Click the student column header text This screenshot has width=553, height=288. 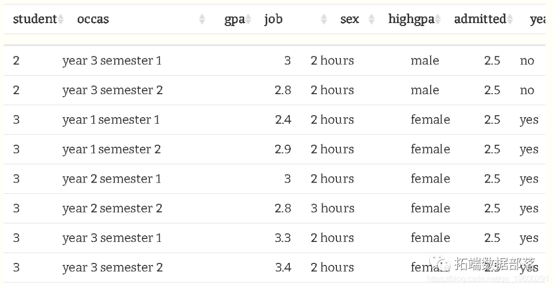tap(34, 19)
